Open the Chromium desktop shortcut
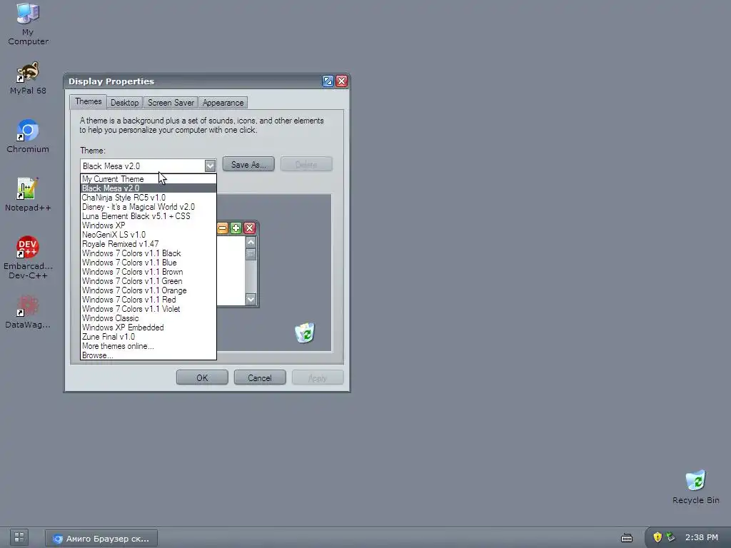The height and width of the screenshot is (548, 731). 28,136
